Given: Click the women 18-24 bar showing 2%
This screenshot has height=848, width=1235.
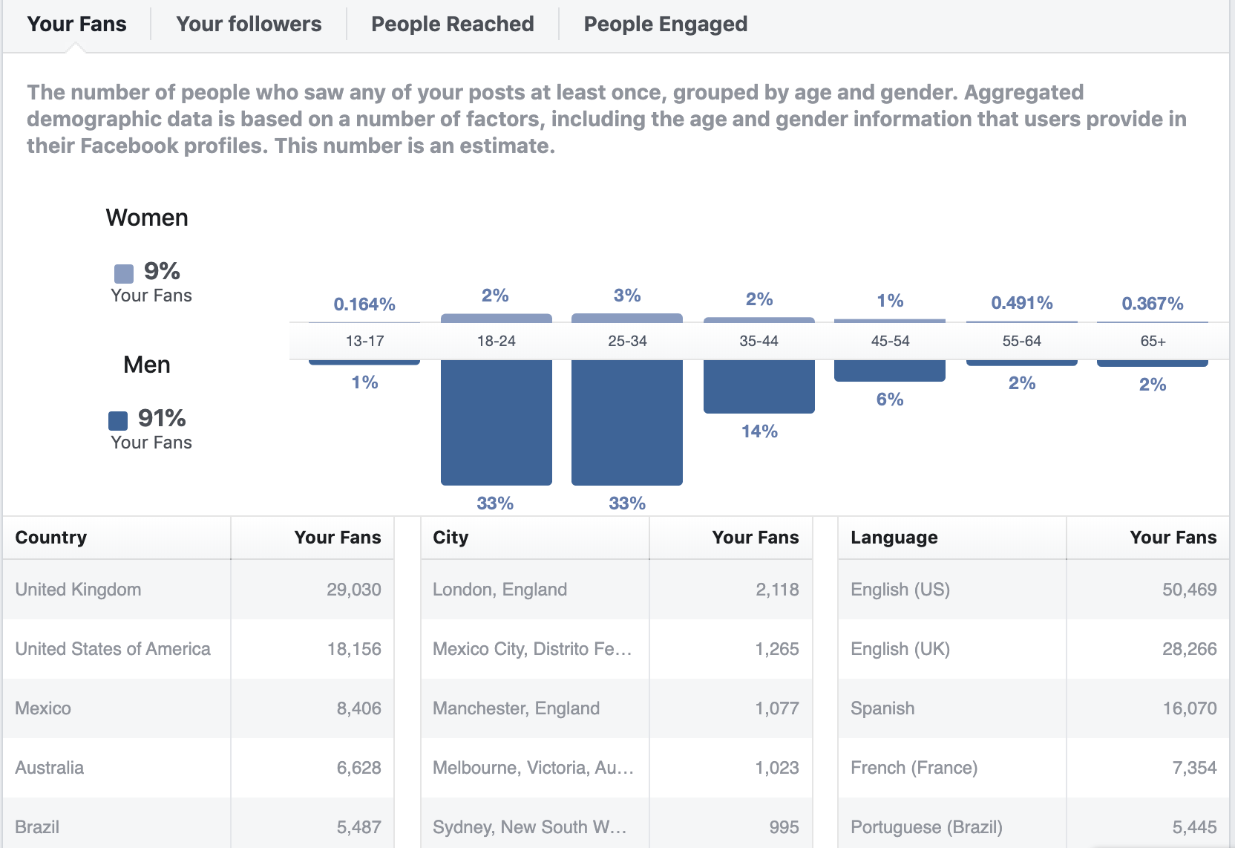Looking at the screenshot, I should pyautogui.click(x=497, y=318).
